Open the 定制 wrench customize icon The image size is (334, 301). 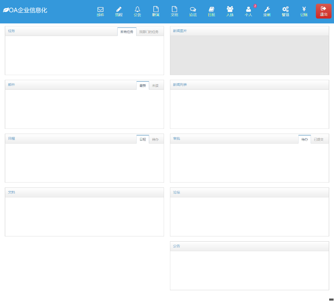[267, 12]
